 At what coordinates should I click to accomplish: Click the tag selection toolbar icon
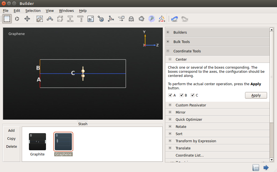click(40, 19)
